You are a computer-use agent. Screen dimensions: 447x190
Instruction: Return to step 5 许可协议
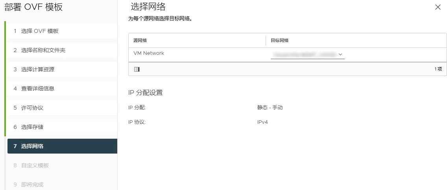[x=32, y=108]
